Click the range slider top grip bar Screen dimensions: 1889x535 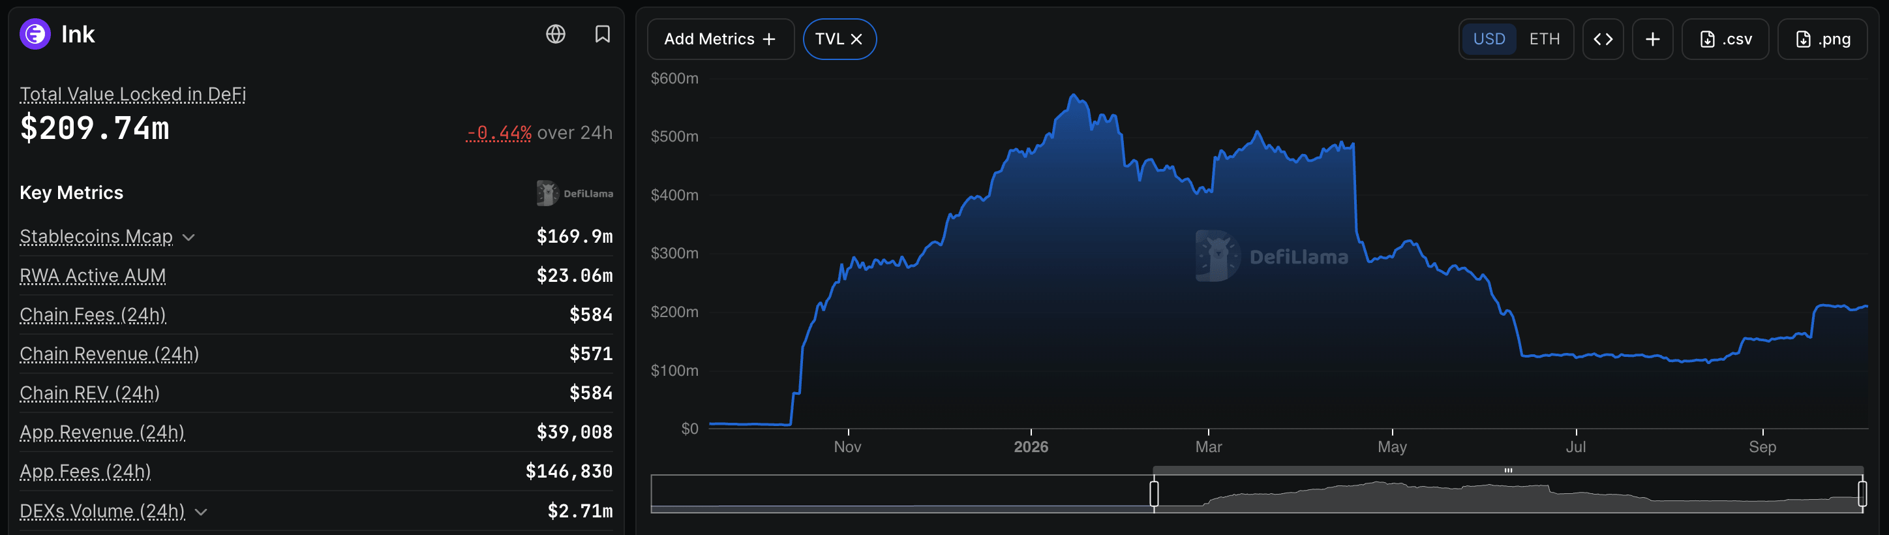point(1507,470)
